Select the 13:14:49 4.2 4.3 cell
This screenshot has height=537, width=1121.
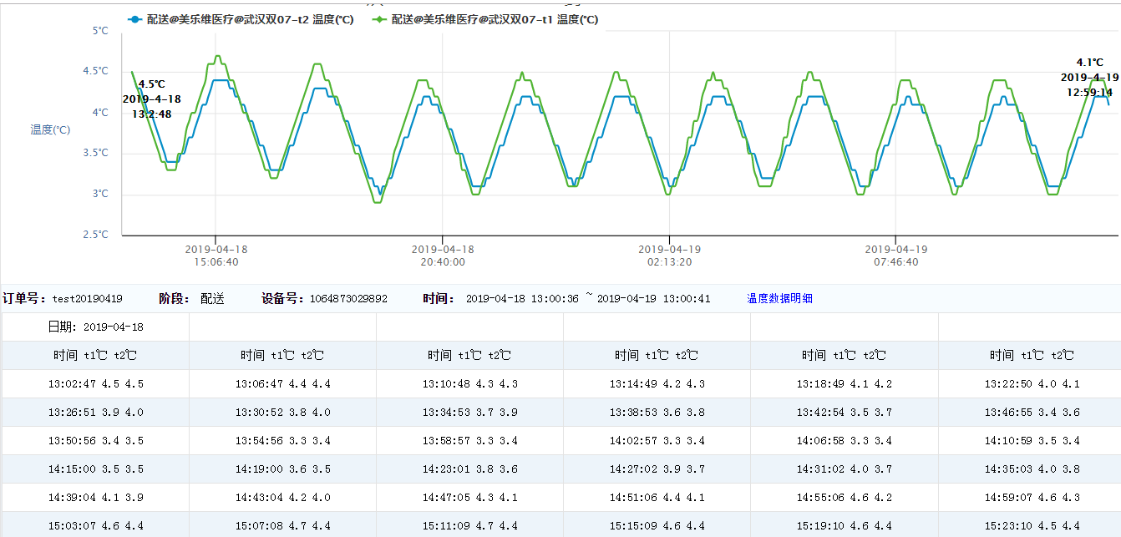[657, 384]
